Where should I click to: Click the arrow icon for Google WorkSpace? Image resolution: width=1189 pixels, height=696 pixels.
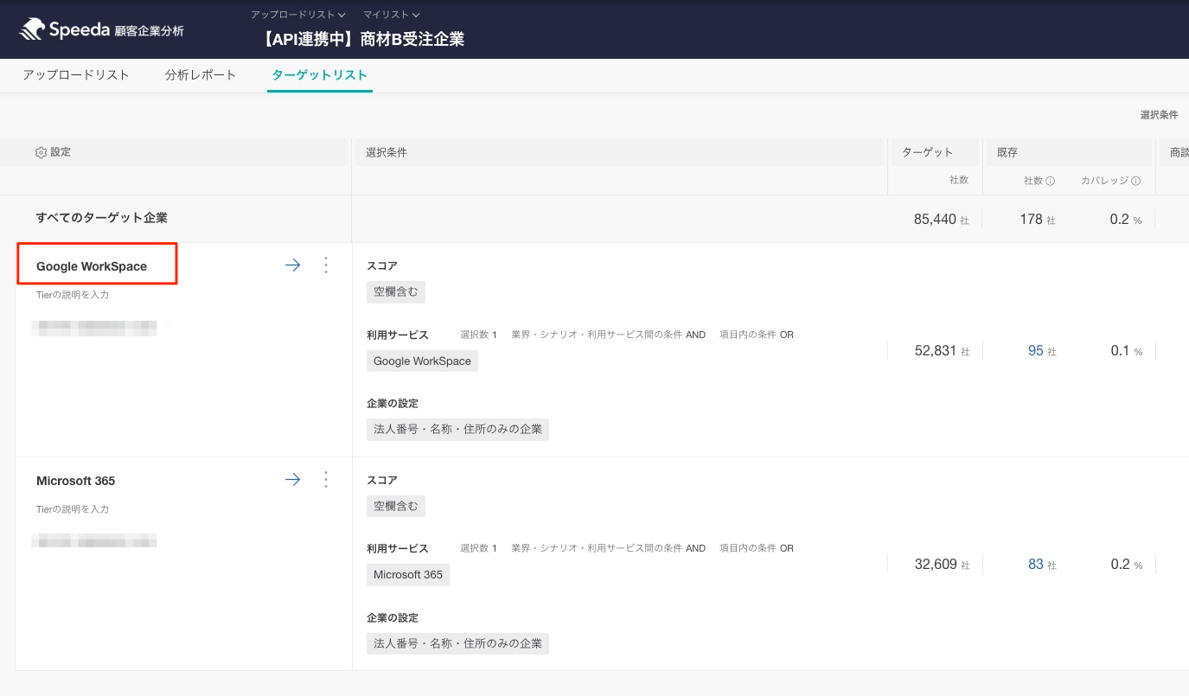292,265
